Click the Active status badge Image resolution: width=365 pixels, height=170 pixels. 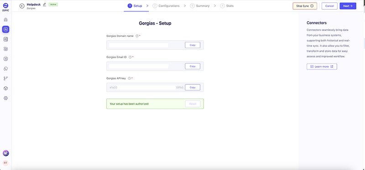click(x=53, y=5)
